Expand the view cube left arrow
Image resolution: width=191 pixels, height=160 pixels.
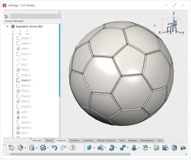155,26
